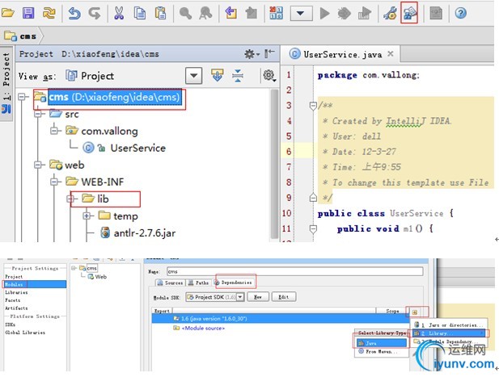Open the View as Project dropdown

pyautogui.click(x=193, y=76)
